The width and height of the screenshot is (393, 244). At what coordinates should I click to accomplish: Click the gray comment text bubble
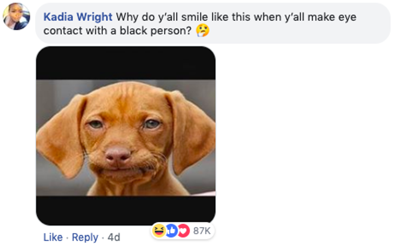coord(213,23)
